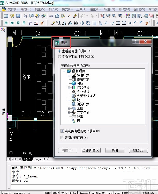Screen dimensions: 158x194
Task: Check 清理嵌套项目 checkbox
Action: (62, 138)
